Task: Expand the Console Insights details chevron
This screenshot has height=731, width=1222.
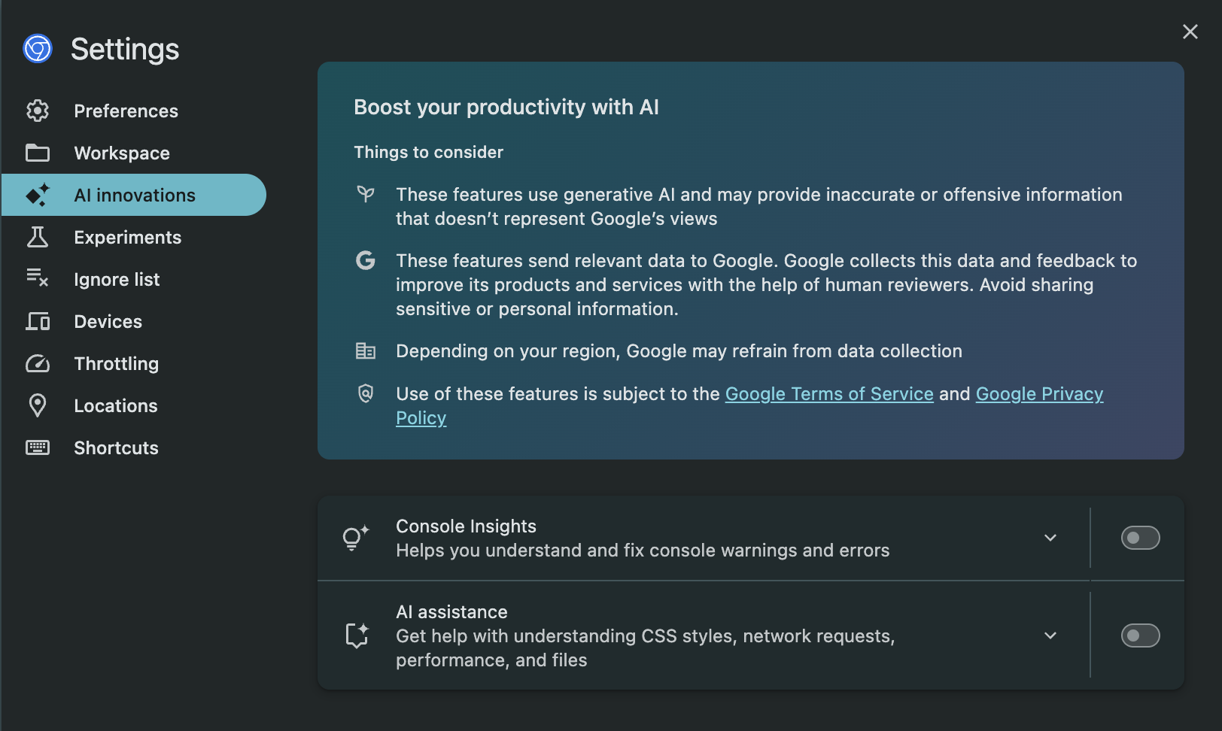Action: click(1050, 538)
